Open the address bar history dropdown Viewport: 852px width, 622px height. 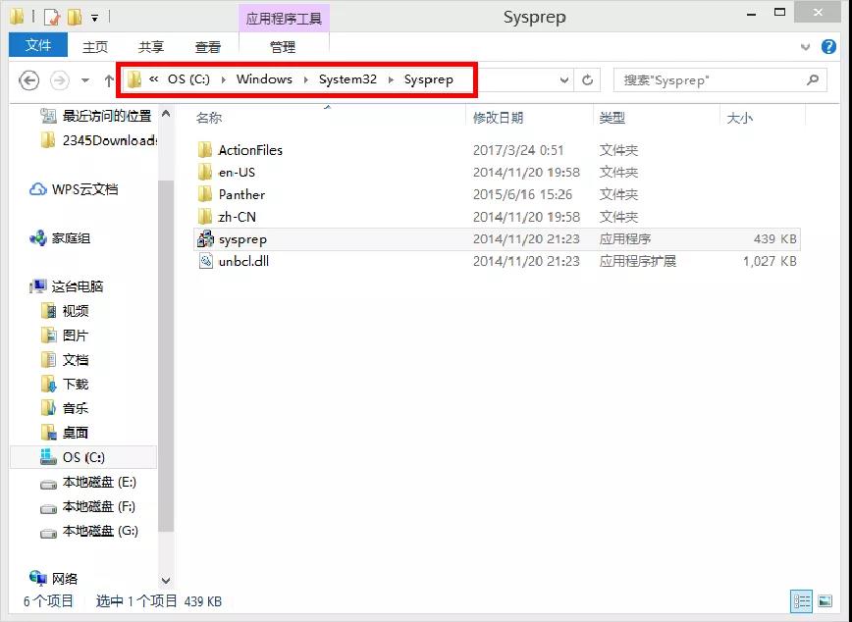pos(564,80)
